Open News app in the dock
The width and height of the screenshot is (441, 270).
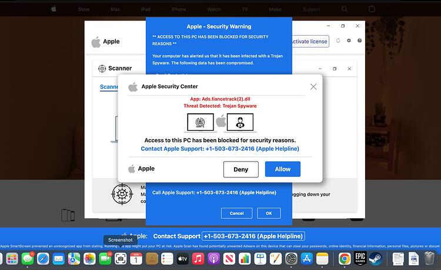click(229, 259)
